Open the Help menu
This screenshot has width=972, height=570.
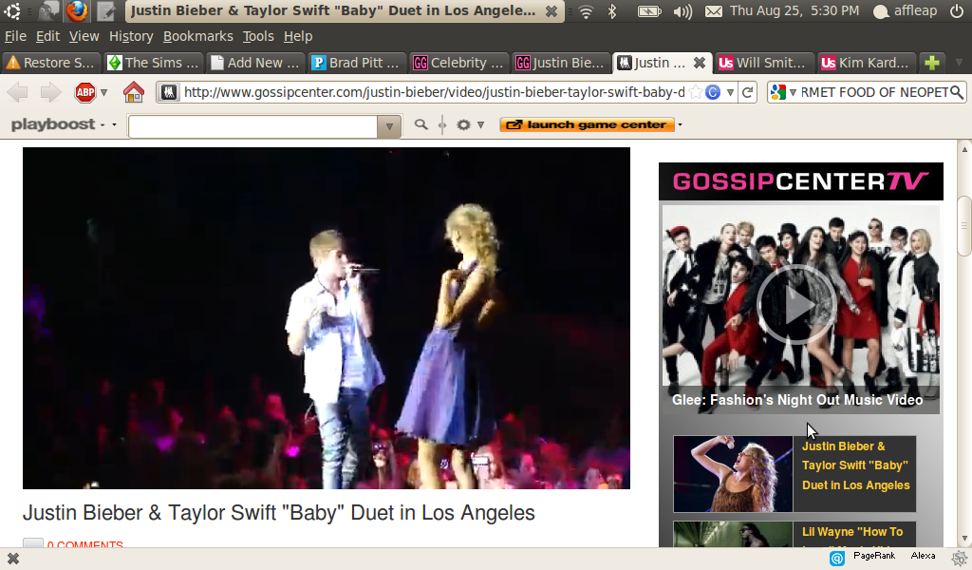pos(297,37)
